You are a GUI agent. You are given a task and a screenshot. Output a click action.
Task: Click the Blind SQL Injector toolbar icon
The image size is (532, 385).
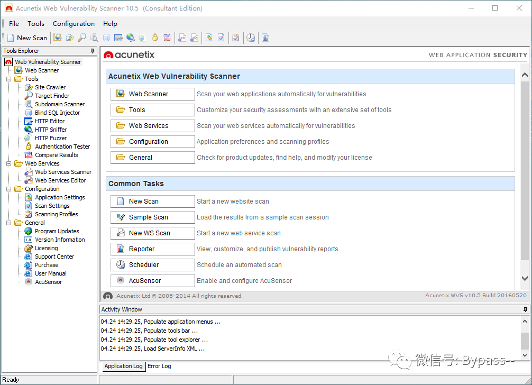click(106, 38)
